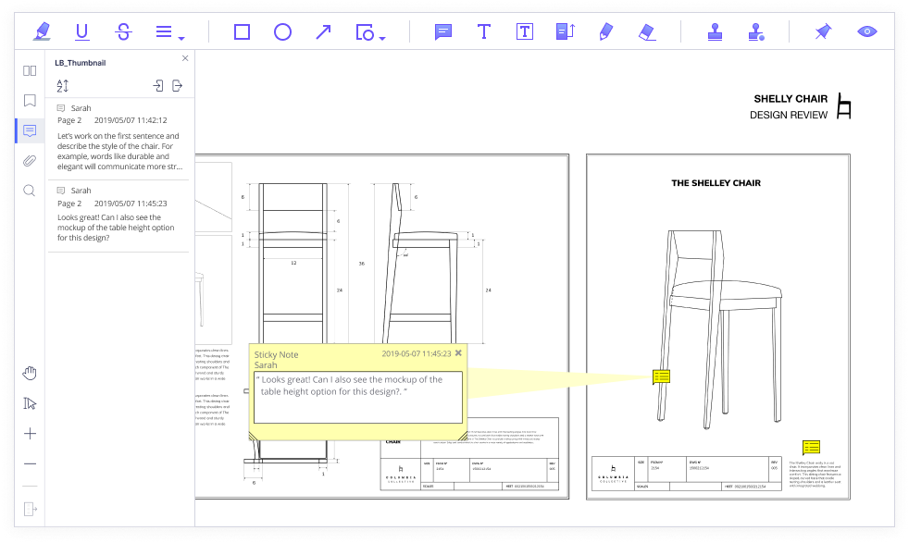Viewport: 909px width, 543px height.
Task: Expand the text markup dropdown arrow
Action: tap(181, 38)
